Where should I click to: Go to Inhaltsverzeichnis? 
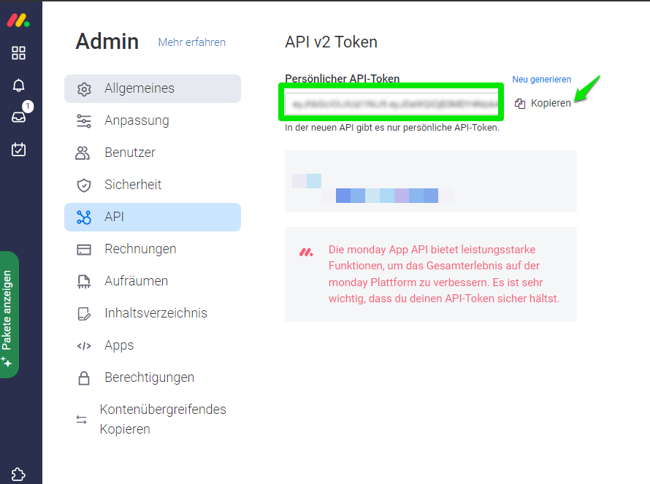(153, 313)
